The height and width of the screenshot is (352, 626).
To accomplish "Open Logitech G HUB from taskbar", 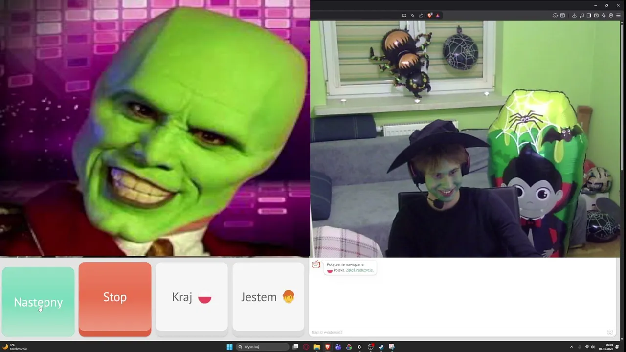I will pos(360,347).
